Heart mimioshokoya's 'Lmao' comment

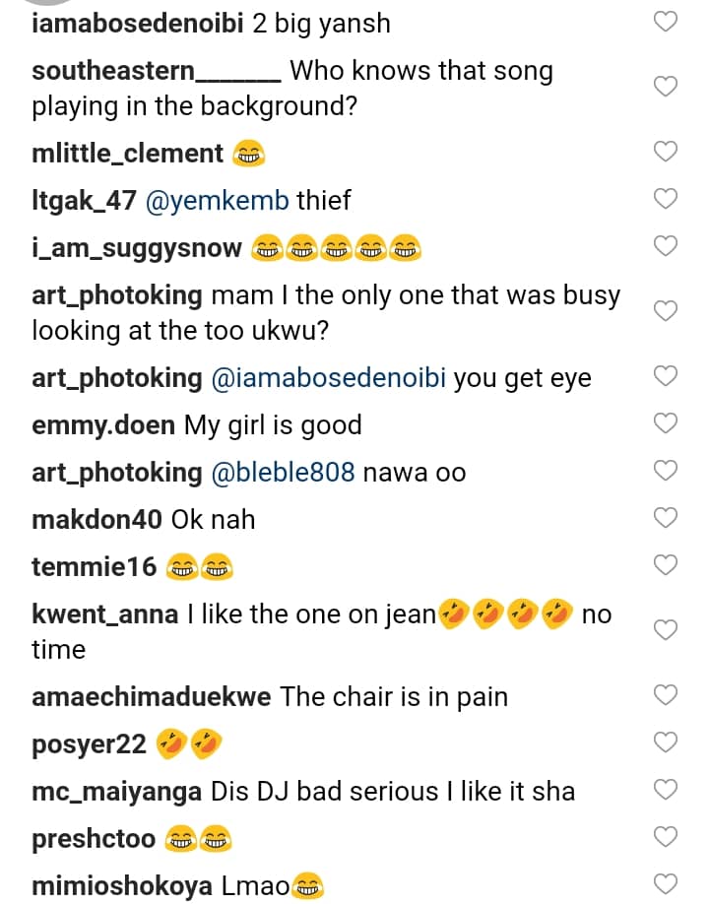click(667, 884)
